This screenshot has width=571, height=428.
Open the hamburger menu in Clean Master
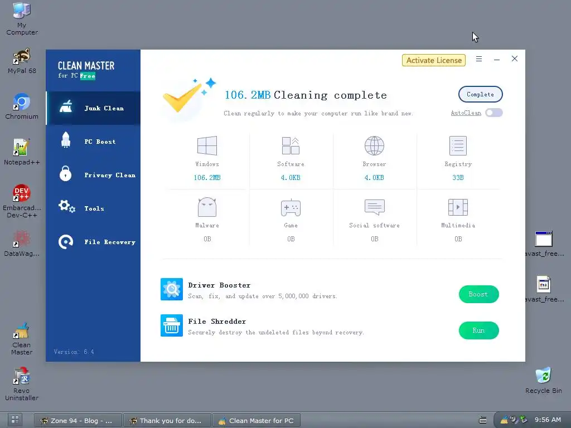[479, 59]
